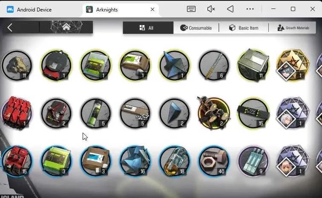Image resolution: width=322 pixels, height=198 pixels.
Task: Select the red block cluster item
Action: [17, 113]
